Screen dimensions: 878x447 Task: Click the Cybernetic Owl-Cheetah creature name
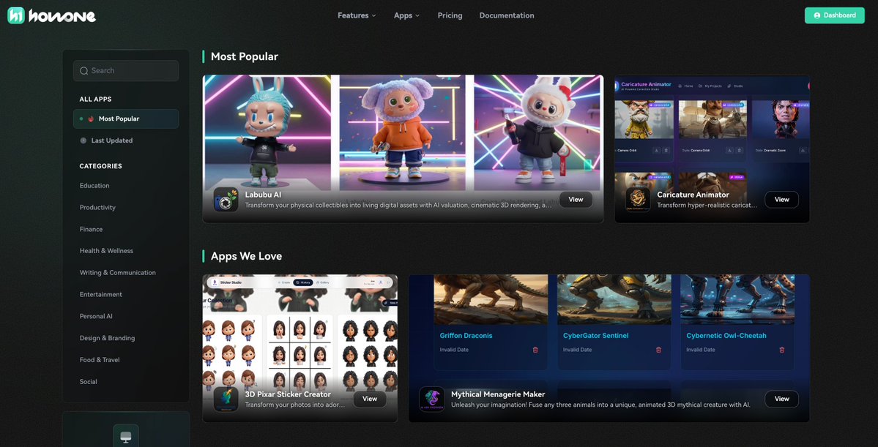pos(726,336)
